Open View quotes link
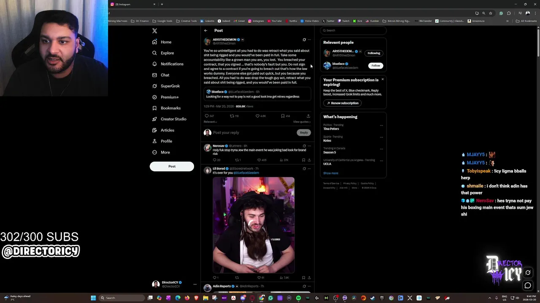 click(302, 122)
